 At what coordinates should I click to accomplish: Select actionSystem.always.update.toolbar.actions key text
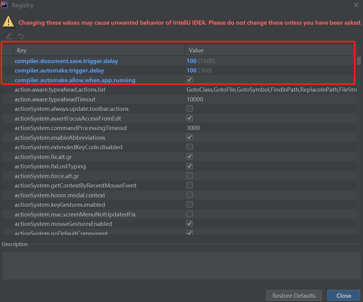point(72,109)
